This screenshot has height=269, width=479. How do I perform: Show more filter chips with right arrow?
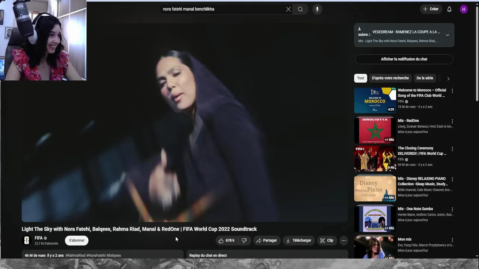click(448, 78)
